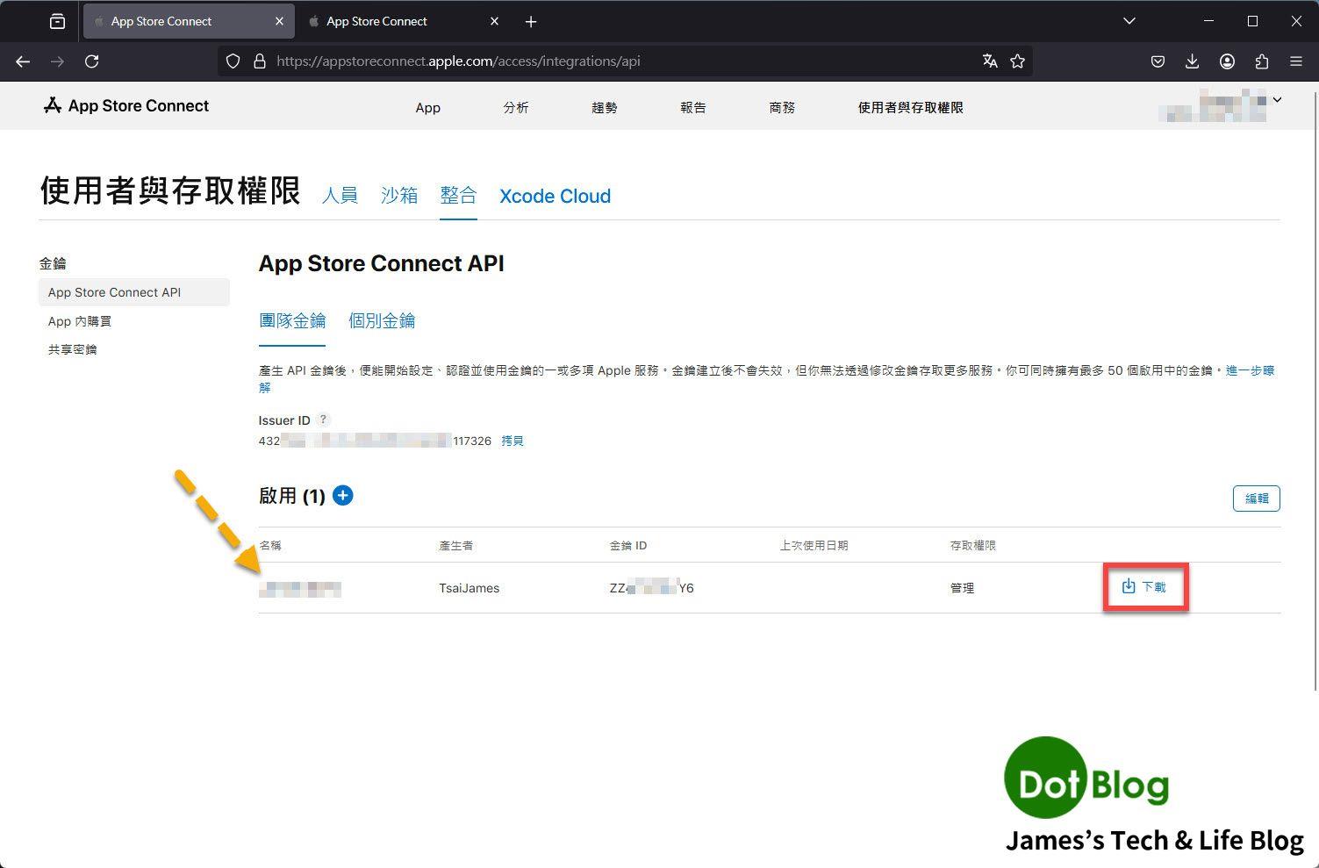Click the 編輯 button
This screenshot has height=868, width=1319.
click(1256, 499)
